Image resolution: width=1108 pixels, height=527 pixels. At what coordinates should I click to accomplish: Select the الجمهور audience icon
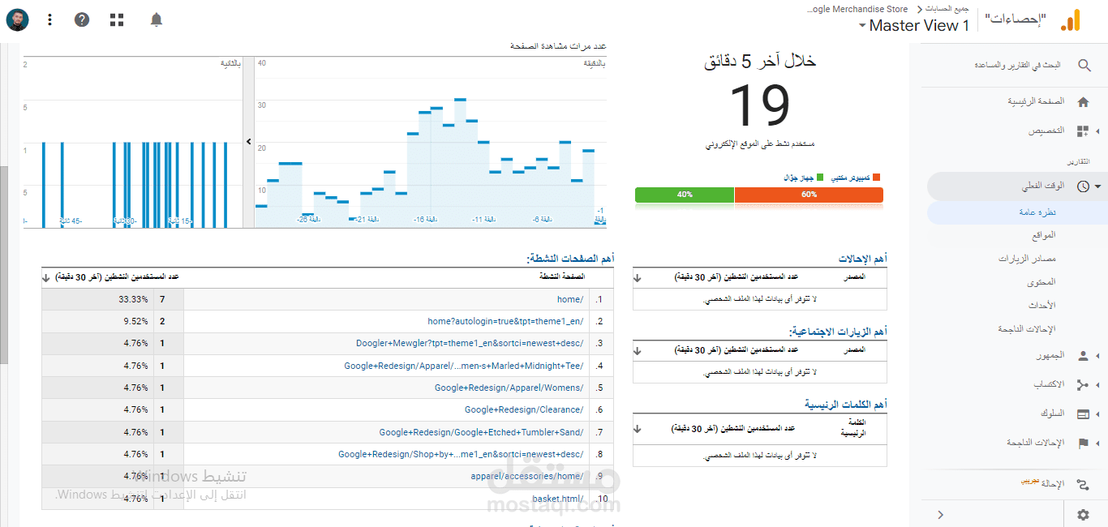pos(1083,355)
